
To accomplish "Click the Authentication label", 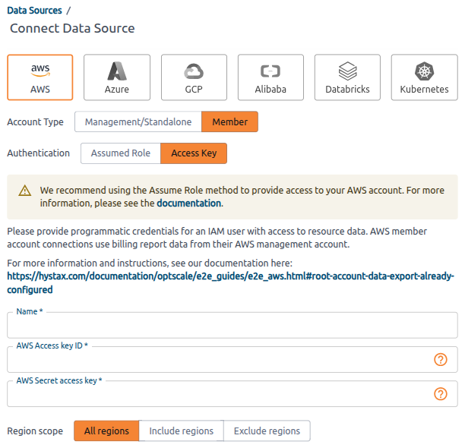I will pyautogui.click(x=39, y=153).
